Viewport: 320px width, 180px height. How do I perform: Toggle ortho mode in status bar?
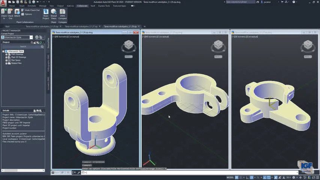247,177
